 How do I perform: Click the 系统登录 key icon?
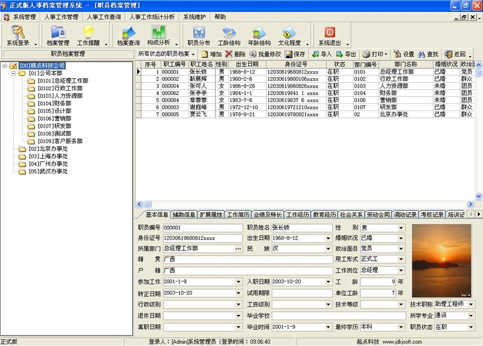pos(18,32)
